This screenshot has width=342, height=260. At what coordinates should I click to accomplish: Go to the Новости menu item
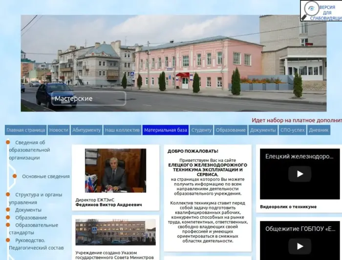click(x=59, y=130)
